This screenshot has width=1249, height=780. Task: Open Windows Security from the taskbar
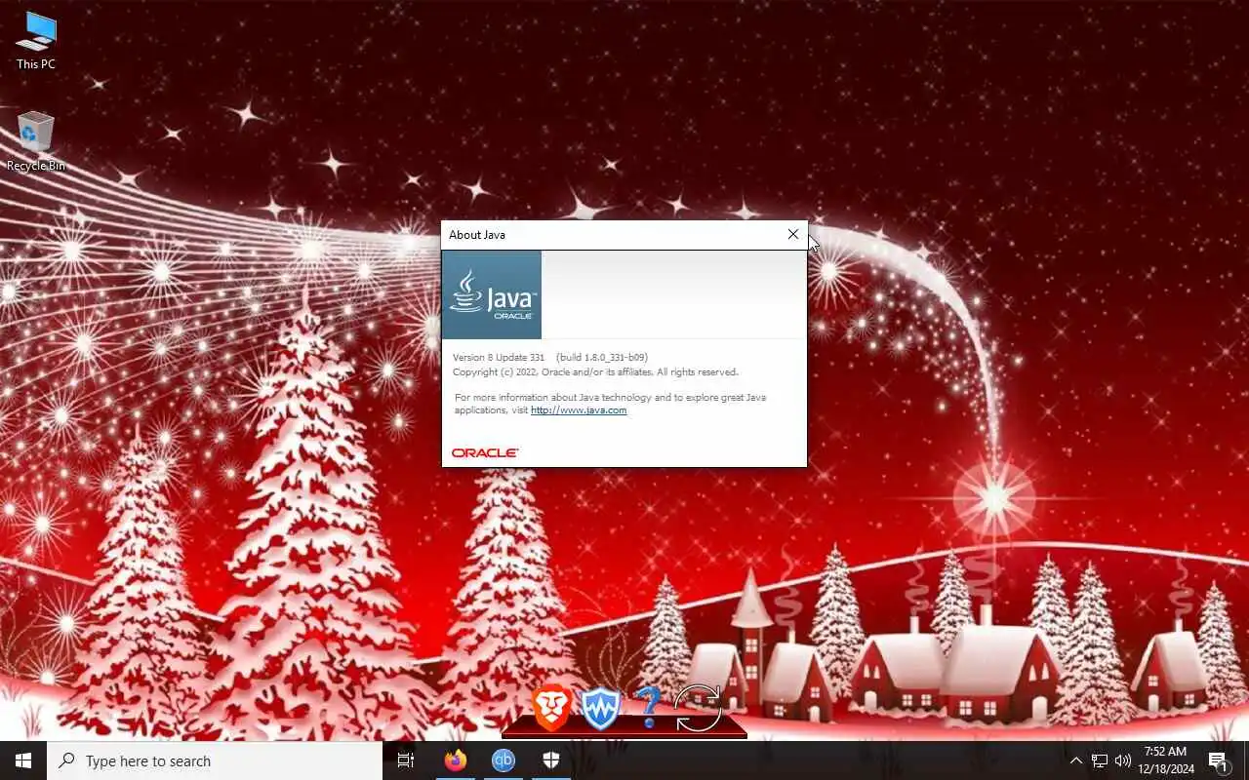(x=551, y=760)
